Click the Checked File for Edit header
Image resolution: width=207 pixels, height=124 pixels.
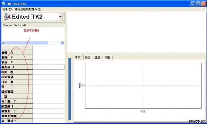click(33, 25)
